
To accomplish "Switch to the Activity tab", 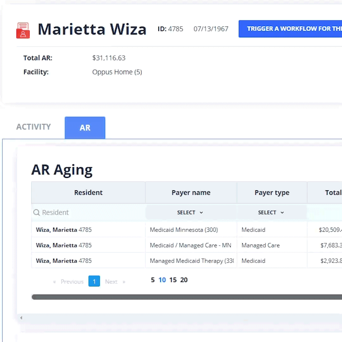I will tap(34, 127).
